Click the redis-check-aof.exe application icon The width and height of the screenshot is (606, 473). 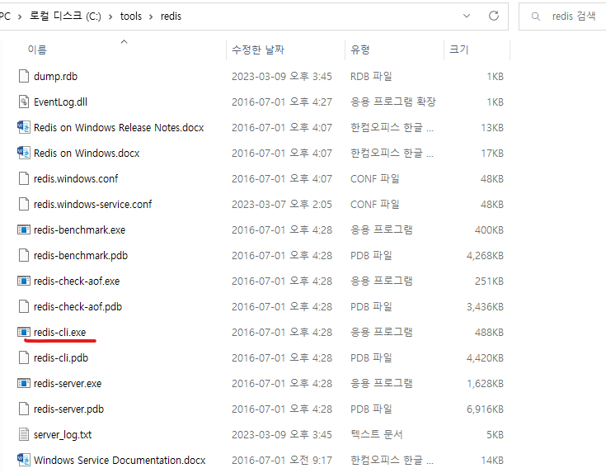(24, 281)
